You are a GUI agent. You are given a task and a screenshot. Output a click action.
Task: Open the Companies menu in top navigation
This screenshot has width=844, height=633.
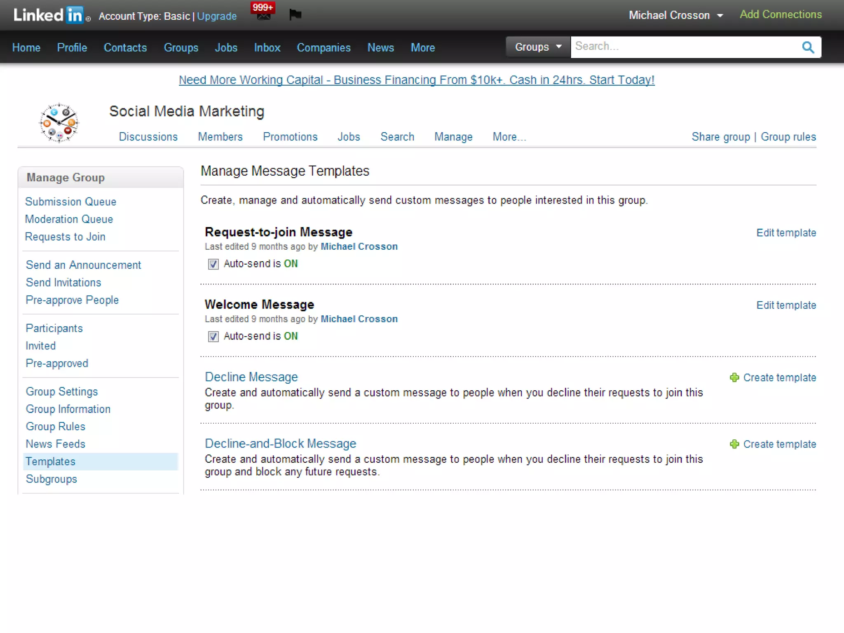click(324, 48)
